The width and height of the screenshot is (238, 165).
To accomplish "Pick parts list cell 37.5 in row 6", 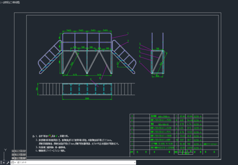I will coord(189,128).
